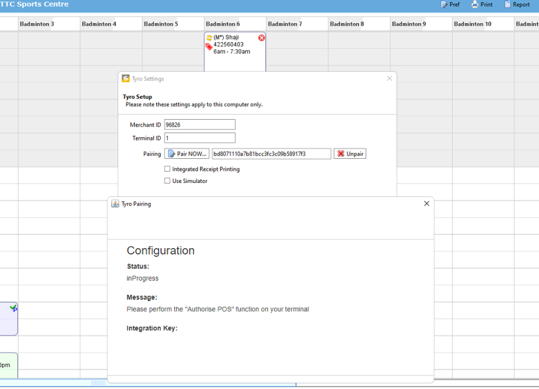Click into the Merchant ID field
The image size is (539, 389).
199,125
